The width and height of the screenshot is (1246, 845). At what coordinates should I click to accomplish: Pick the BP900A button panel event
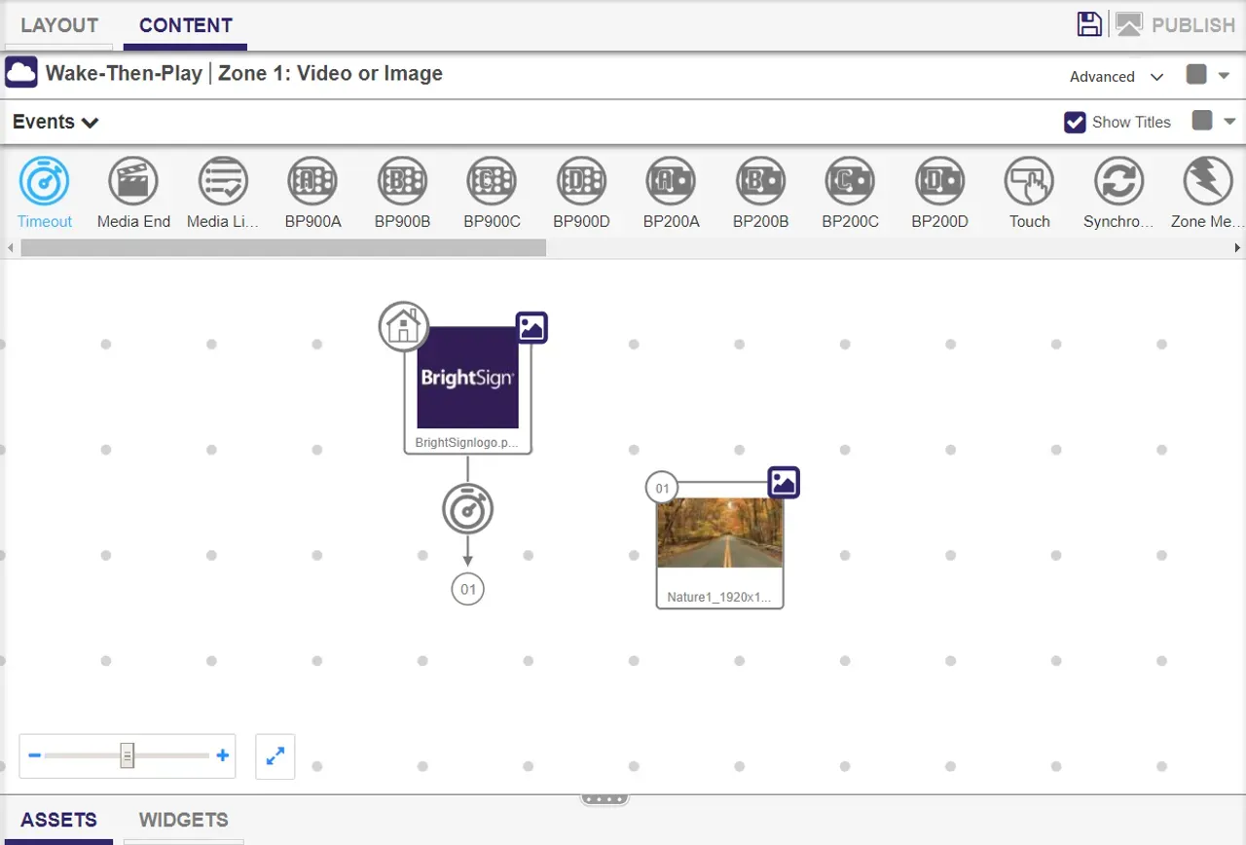(x=312, y=181)
